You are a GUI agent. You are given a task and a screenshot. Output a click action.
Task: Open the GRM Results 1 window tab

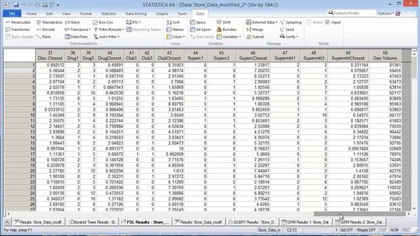pyautogui.click(x=306, y=222)
